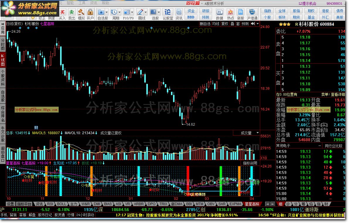Click the 全球 global markets button
This screenshot has height=223, width=349.
tap(282, 11)
